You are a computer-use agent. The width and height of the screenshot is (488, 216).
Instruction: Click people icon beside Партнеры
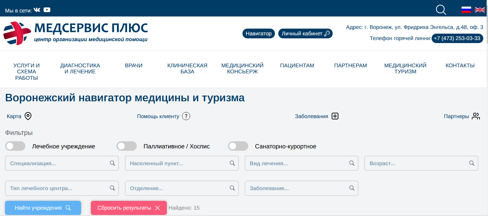pos(476,116)
